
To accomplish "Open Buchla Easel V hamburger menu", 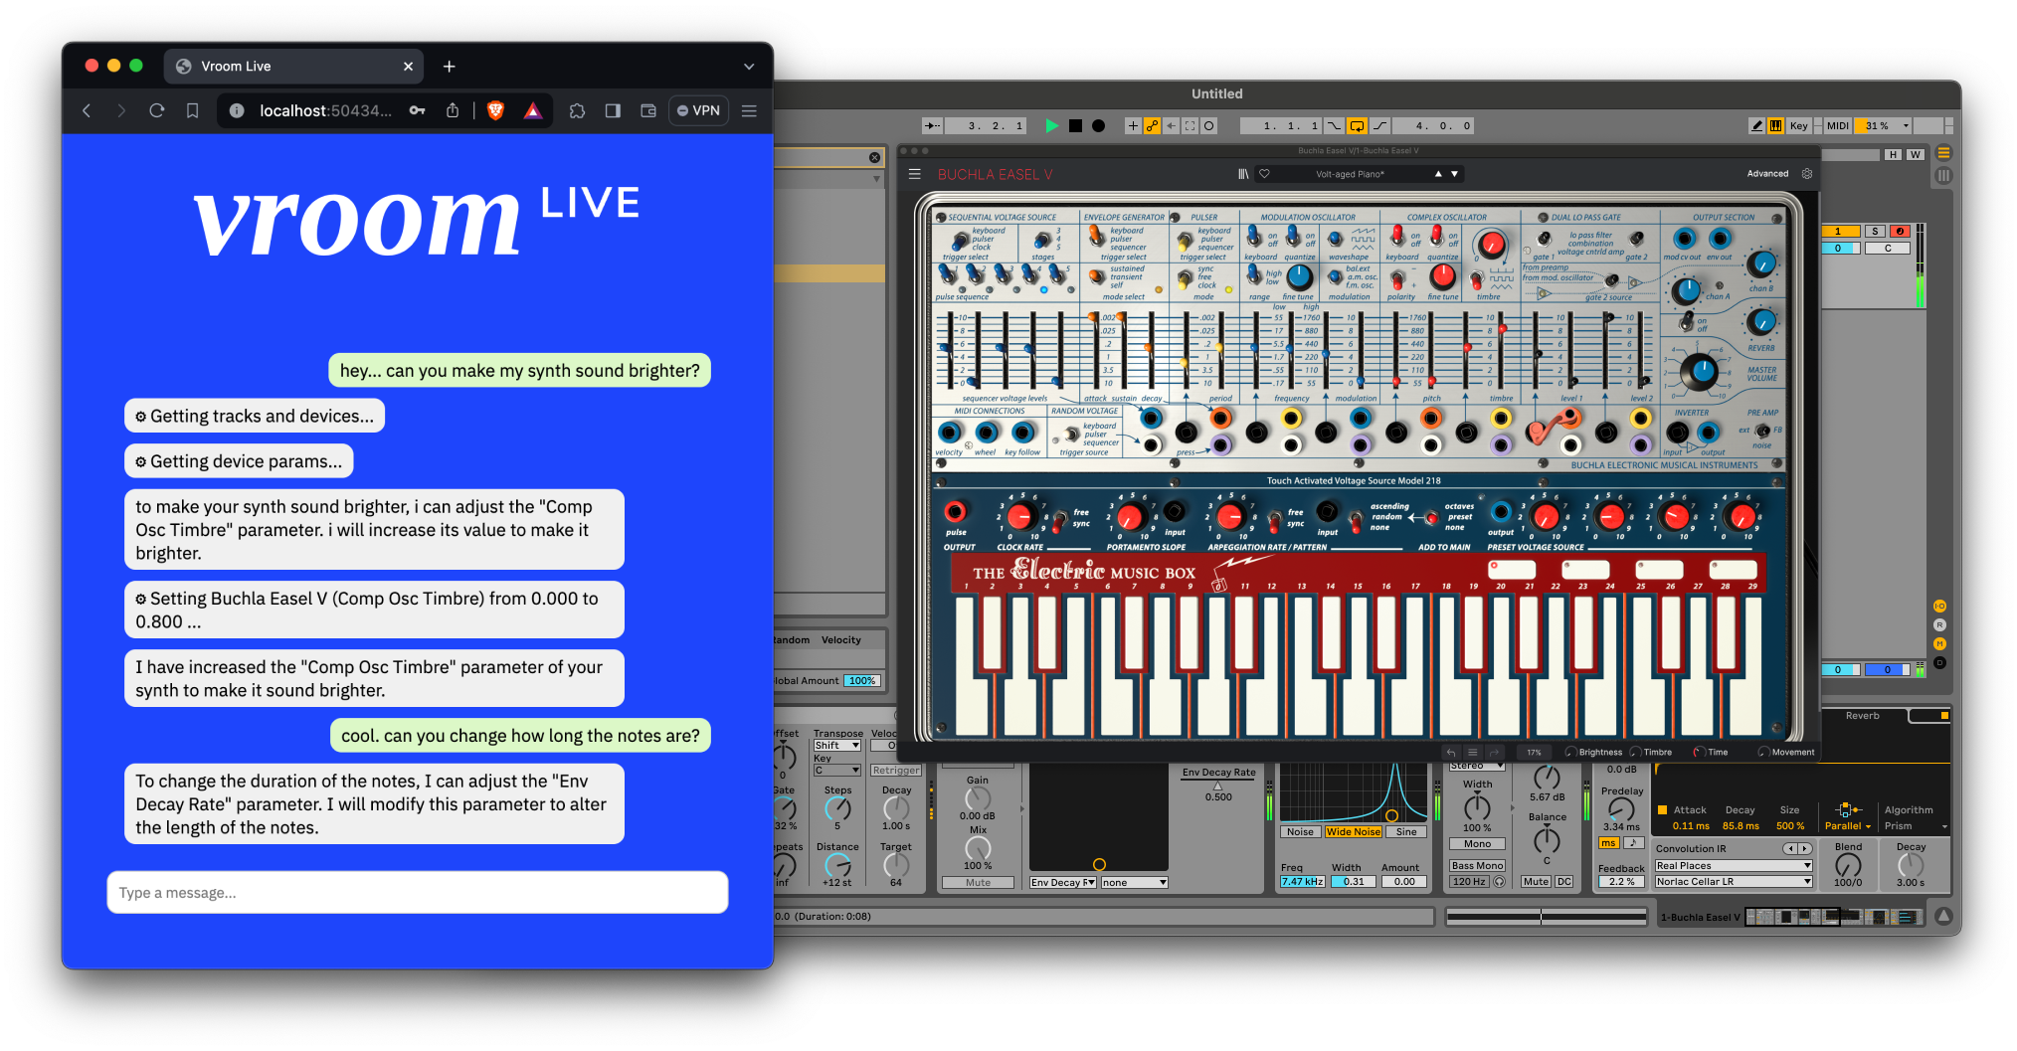I will click(915, 174).
